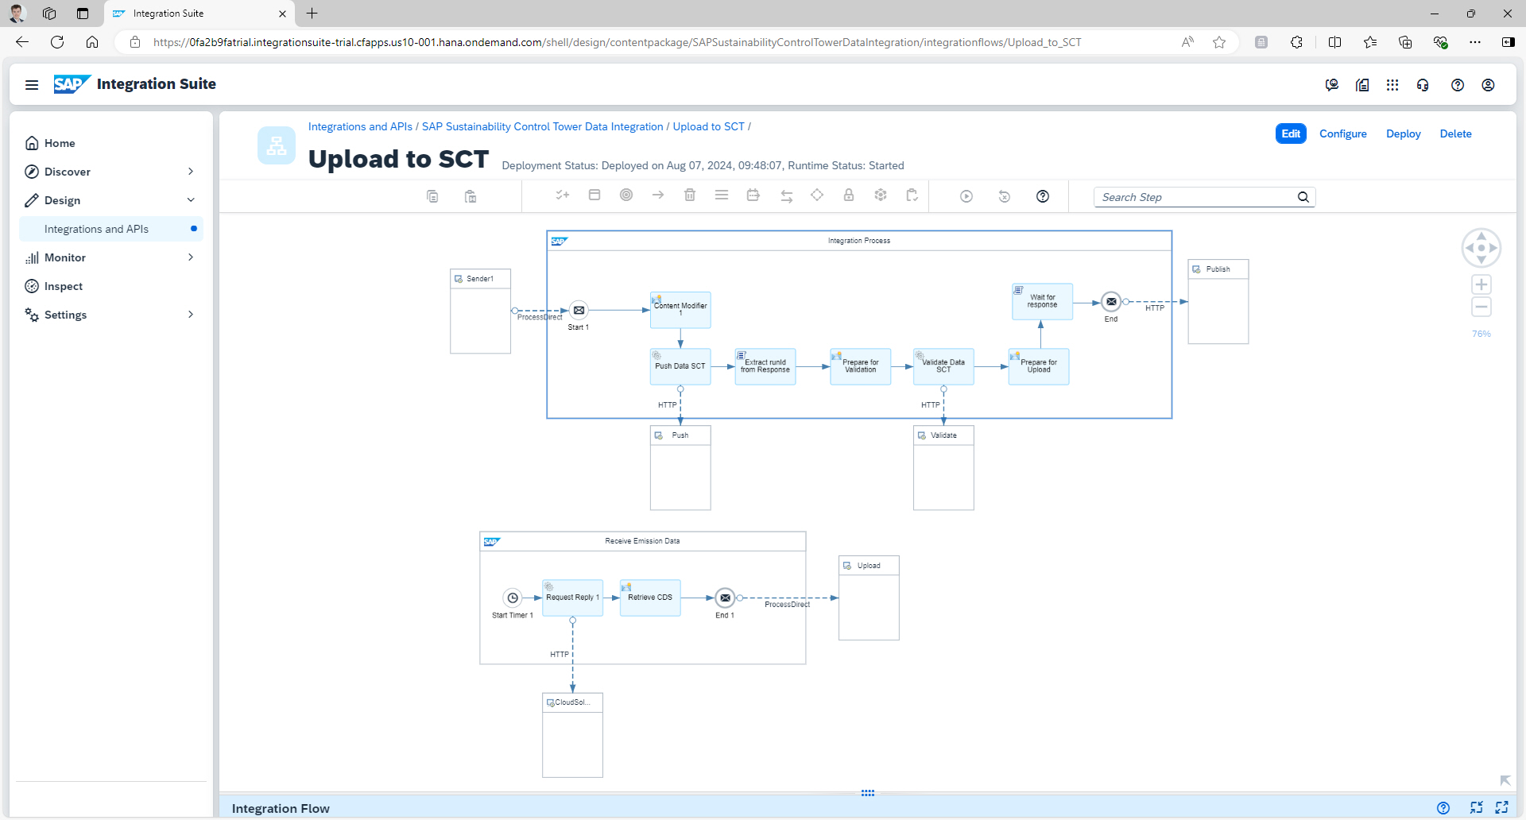Screen dimensions: 1526x820
Task: Click the Deploy link
Action: pyautogui.click(x=1403, y=133)
